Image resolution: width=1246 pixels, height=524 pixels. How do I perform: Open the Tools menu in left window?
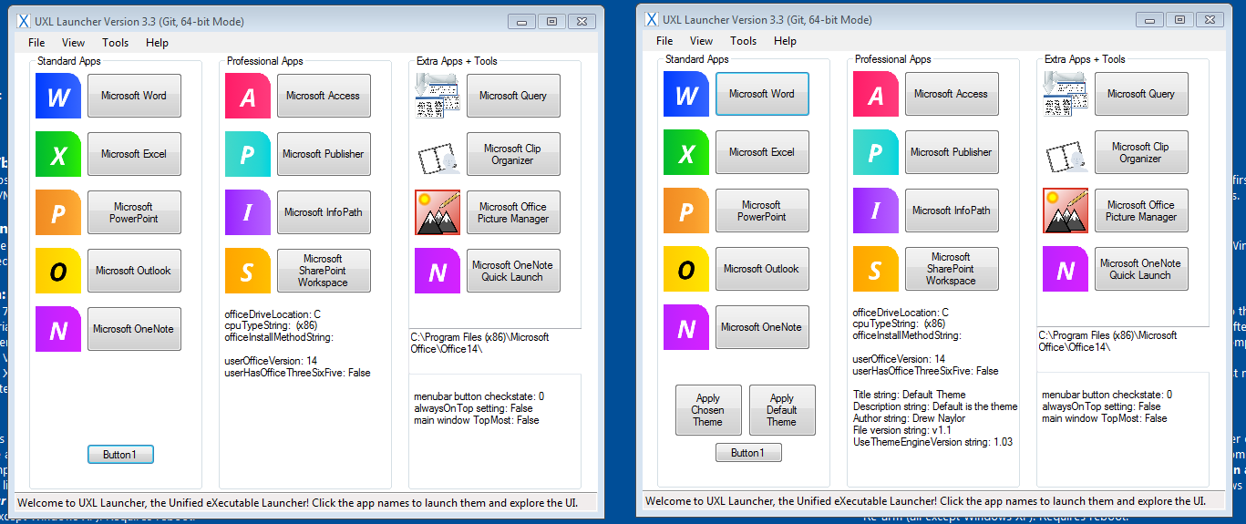click(x=116, y=43)
